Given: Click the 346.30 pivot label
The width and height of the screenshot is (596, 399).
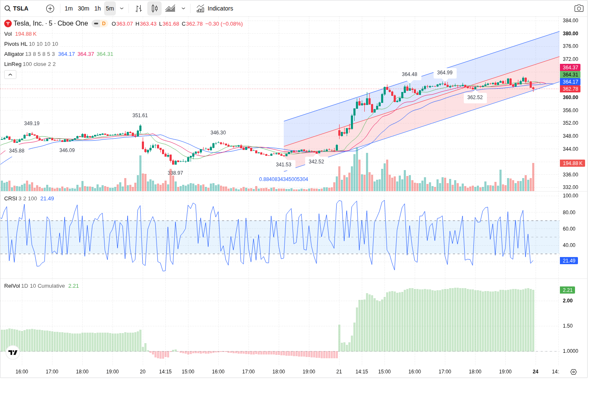Looking at the screenshot, I should click(218, 133).
